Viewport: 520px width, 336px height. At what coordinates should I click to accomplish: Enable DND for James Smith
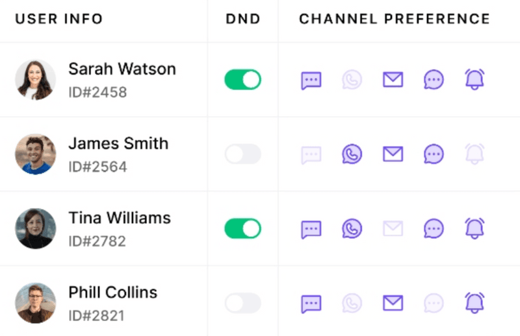(242, 154)
